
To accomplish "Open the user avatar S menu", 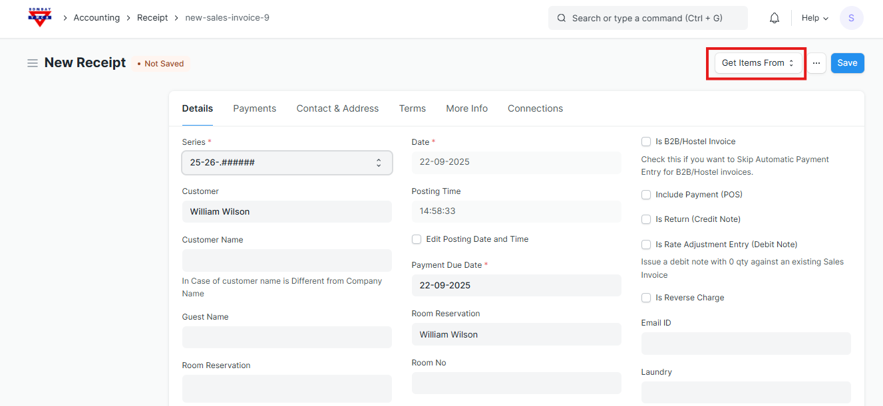I will click(851, 18).
